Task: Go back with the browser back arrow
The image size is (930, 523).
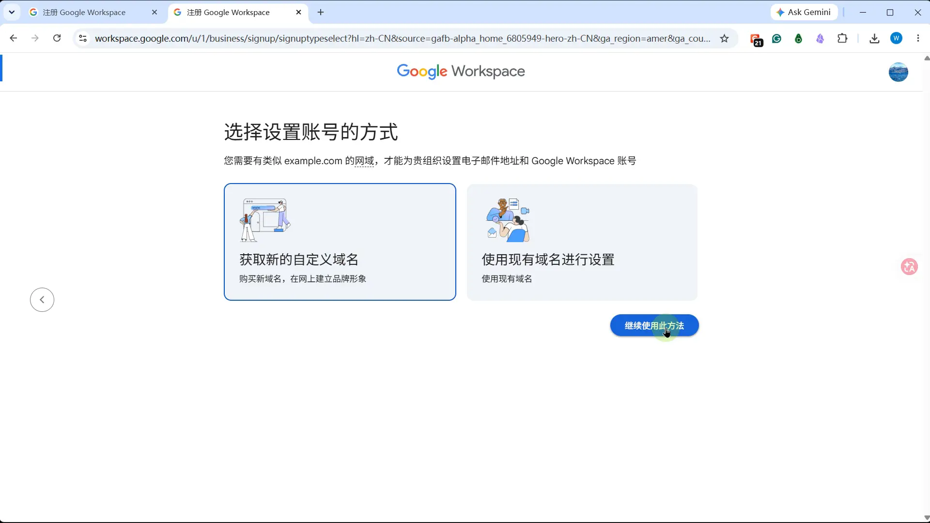Action: point(14,38)
